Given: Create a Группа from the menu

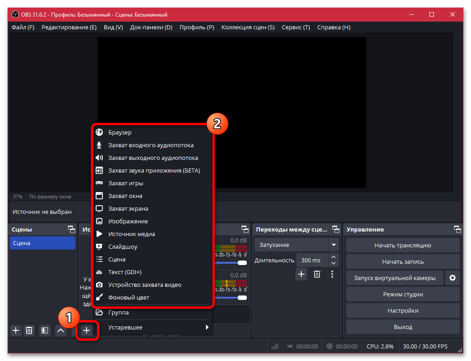Looking at the screenshot, I should (152, 313).
